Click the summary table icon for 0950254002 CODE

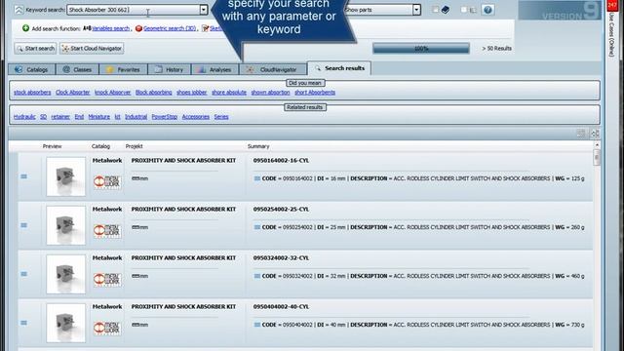[257, 227]
